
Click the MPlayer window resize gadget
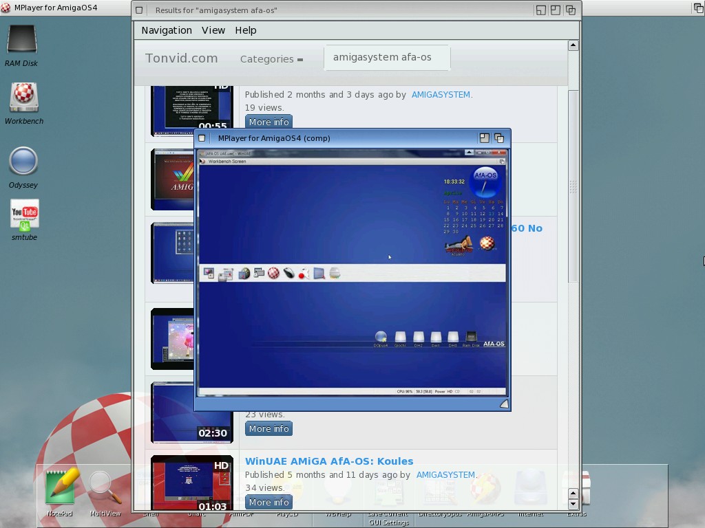click(504, 404)
